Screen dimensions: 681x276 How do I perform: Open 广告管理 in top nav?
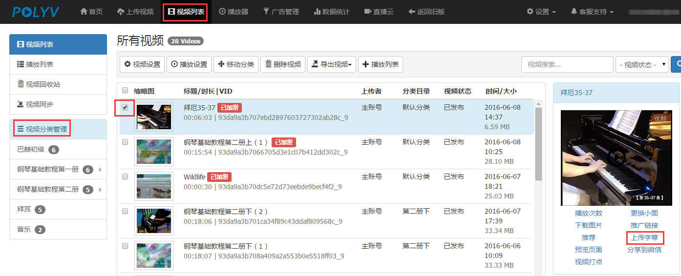tap(281, 12)
